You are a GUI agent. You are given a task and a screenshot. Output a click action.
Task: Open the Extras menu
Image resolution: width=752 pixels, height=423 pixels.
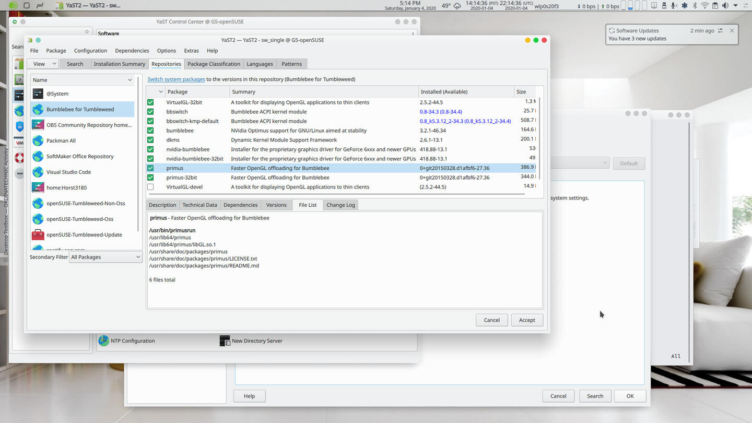coord(191,51)
